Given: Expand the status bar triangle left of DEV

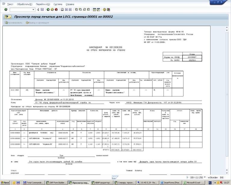Looking at the screenshot, I should click(187, 177).
